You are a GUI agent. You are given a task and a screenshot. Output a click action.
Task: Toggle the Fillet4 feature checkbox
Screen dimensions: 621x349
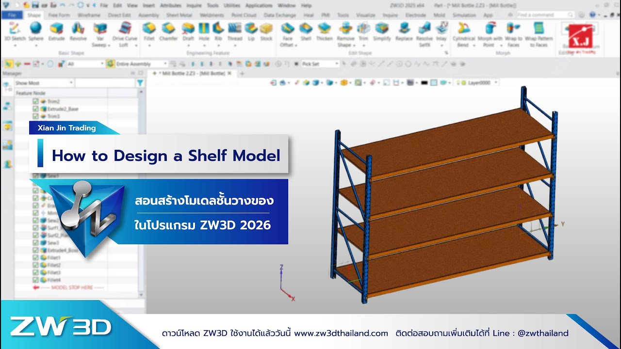click(x=35, y=280)
